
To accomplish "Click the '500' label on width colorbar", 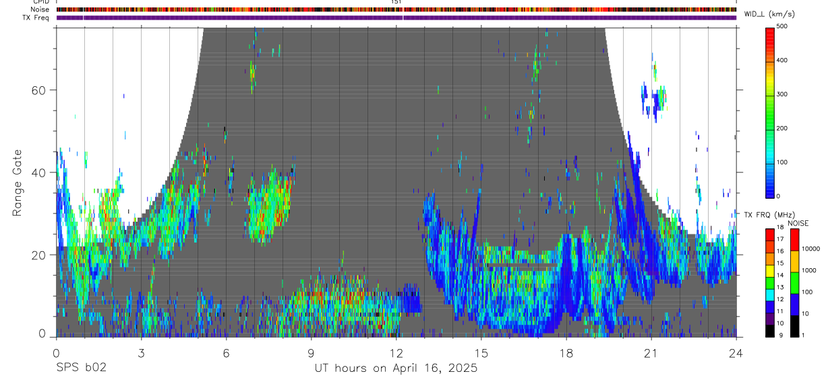I will (x=782, y=26).
